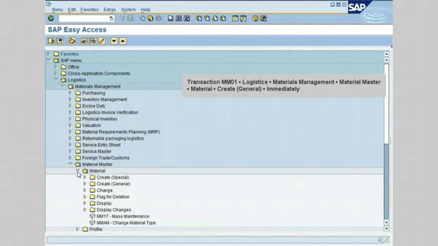Select Physical Inventory tree item
This screenshot has width=438, height=246.
click(x=100, y=119)
